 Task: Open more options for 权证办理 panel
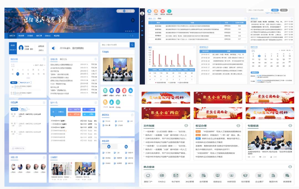[x=238, y=126]
